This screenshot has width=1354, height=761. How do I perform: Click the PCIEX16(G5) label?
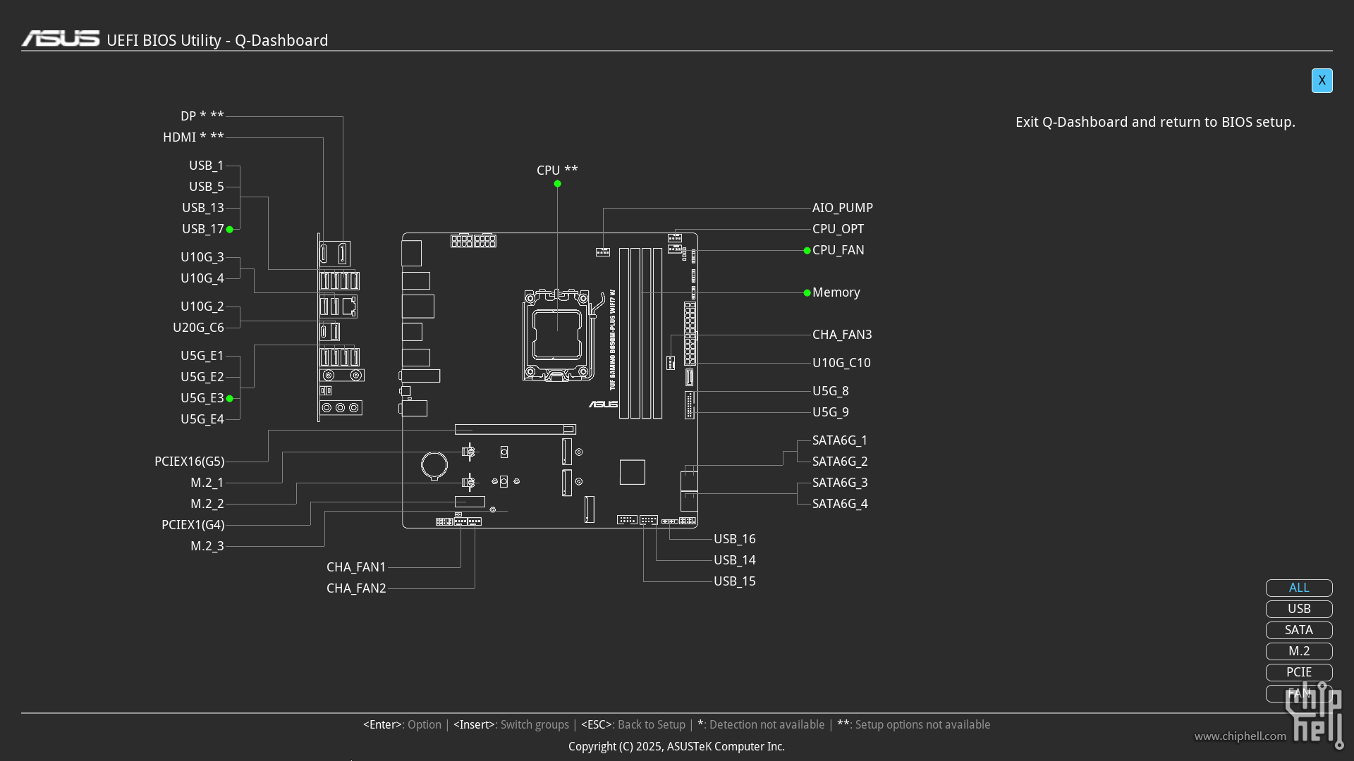(189, 462)
